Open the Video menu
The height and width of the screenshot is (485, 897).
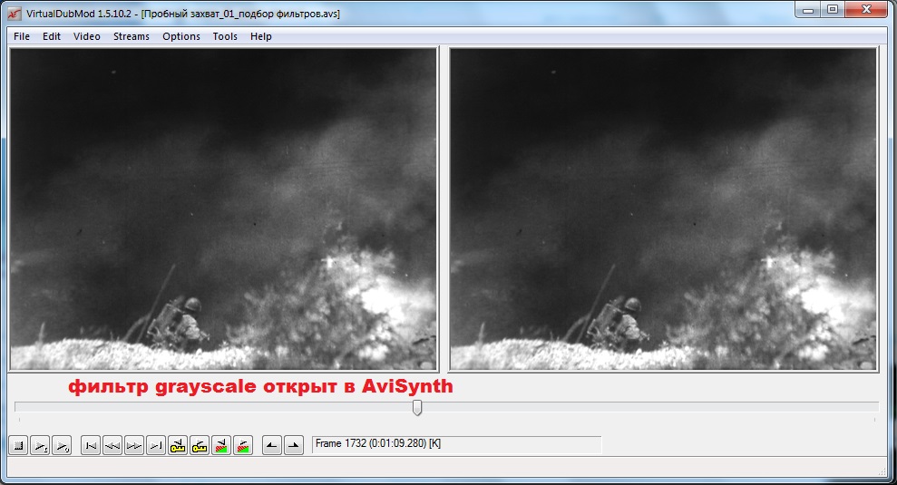[87, 36]
